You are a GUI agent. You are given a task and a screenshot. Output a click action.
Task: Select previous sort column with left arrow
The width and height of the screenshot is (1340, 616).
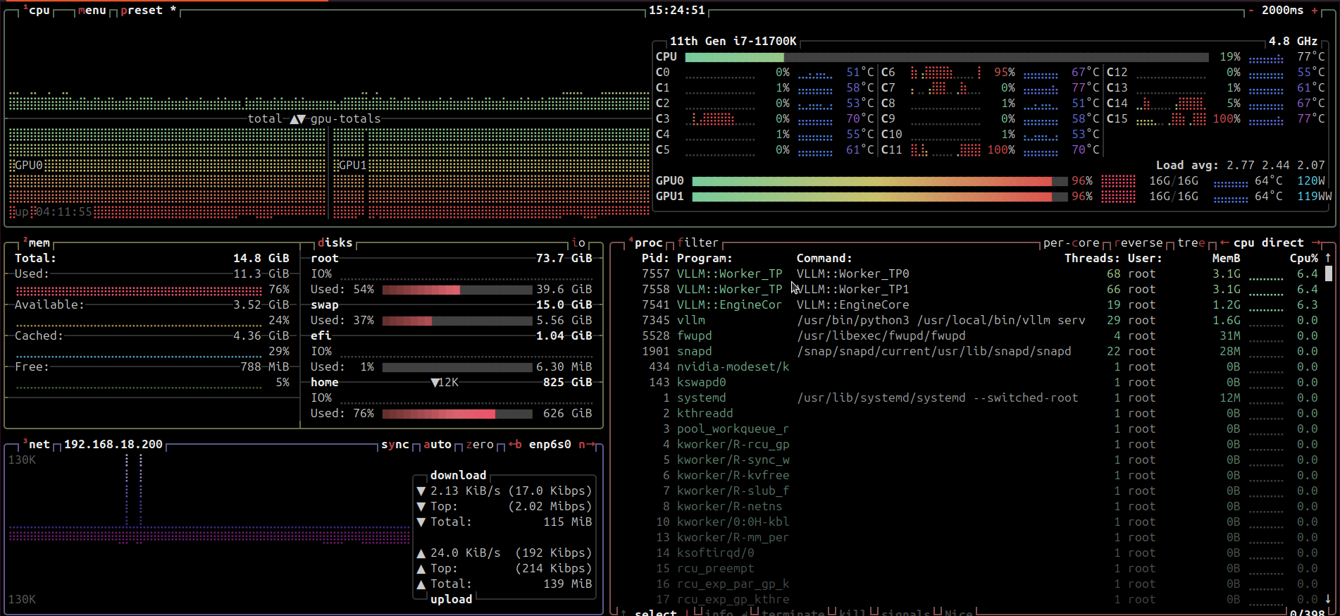(x=1224, y=243)
